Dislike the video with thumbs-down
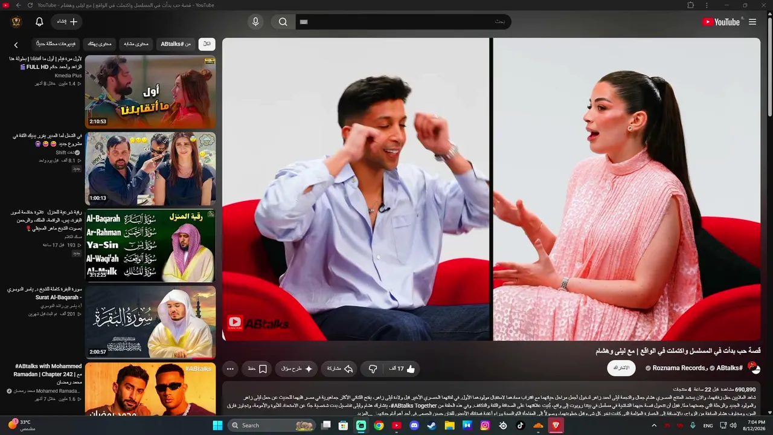773x435 pixels. point(373,369)
